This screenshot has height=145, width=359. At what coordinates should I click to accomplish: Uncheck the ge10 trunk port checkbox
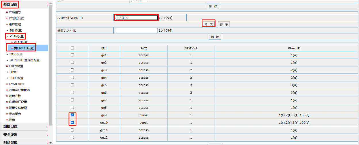[72, 122]
